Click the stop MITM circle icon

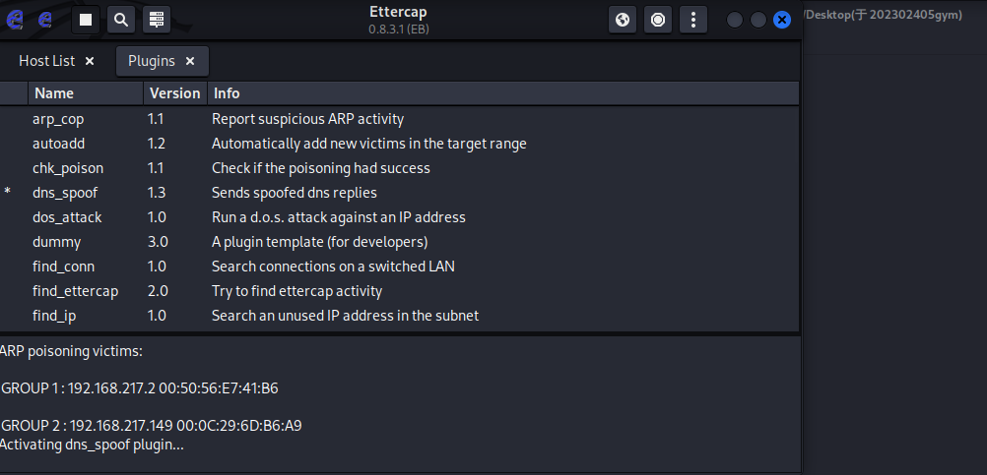[x=658, y=19]
